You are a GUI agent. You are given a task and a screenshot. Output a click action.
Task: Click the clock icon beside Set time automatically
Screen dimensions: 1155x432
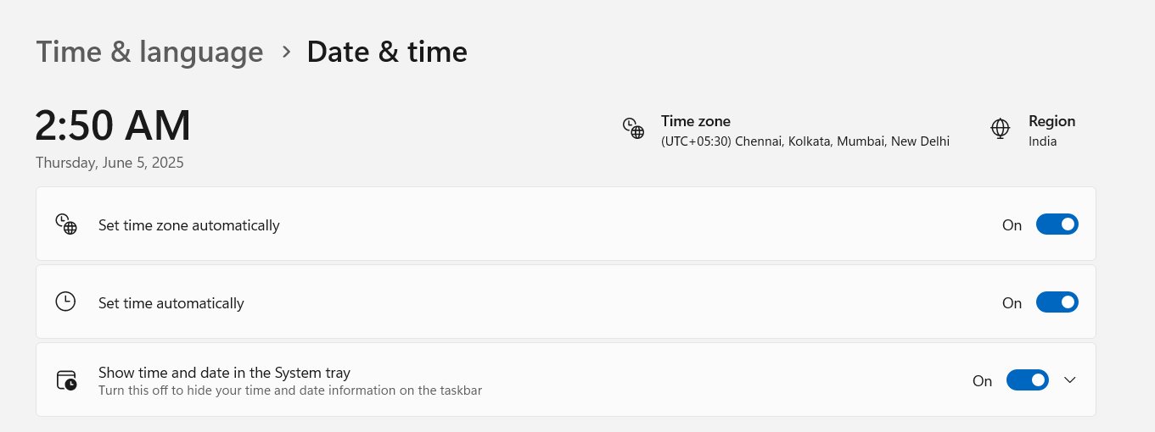click(x=65, y=302)
